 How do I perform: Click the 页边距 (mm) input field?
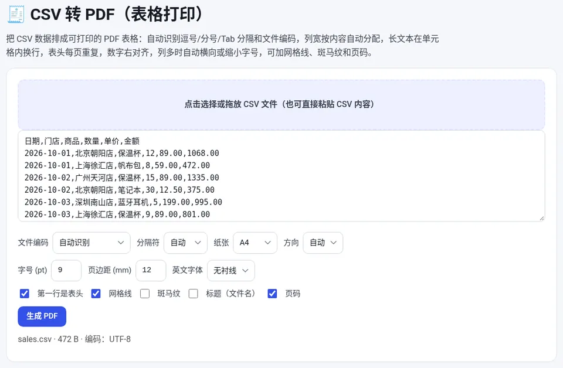[151, 271]
